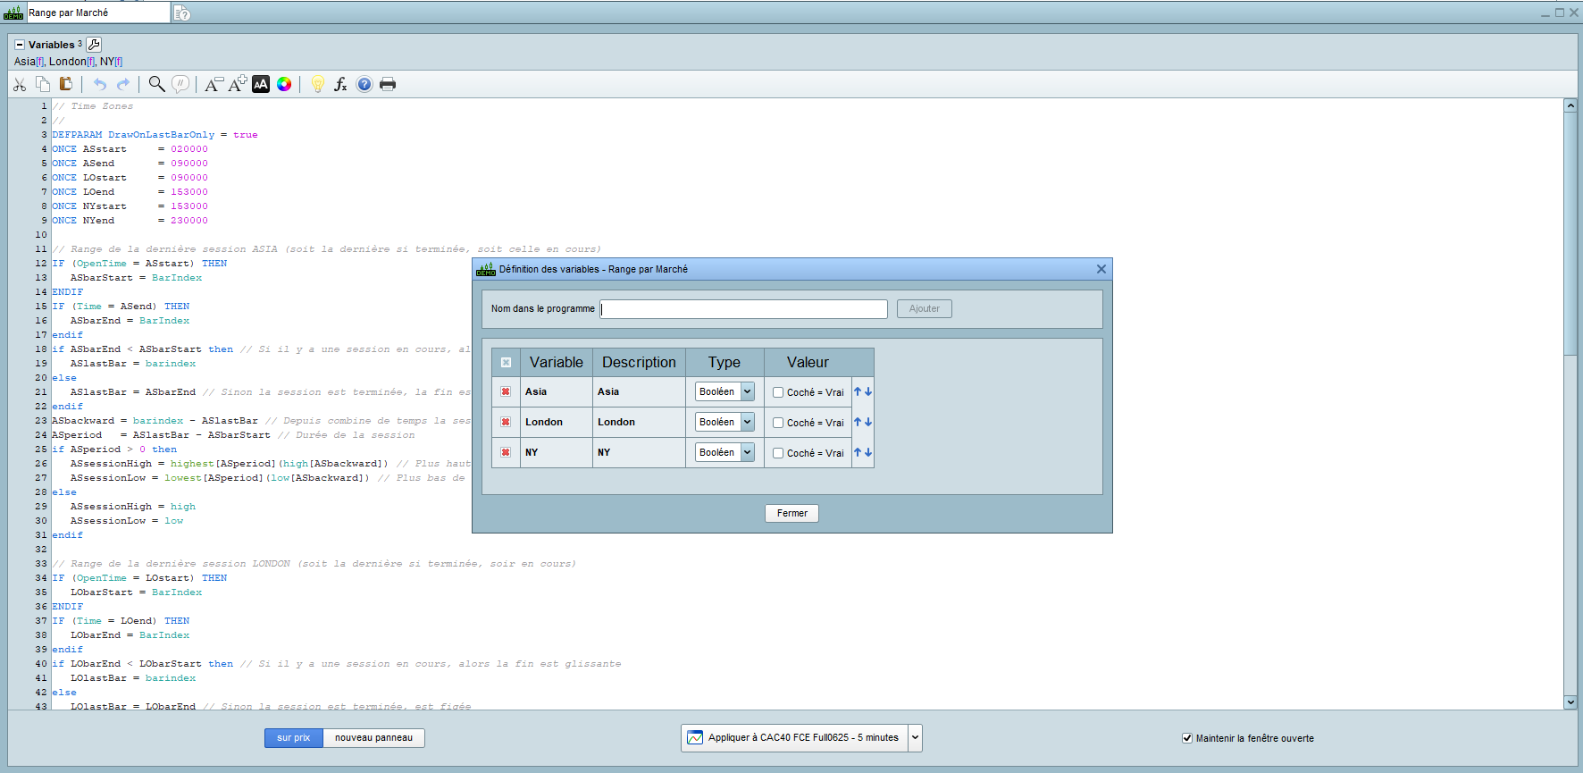Open the apply-target dropdown arrow
The height and width of the screenshot is (773, 1583).
point(915,738)
